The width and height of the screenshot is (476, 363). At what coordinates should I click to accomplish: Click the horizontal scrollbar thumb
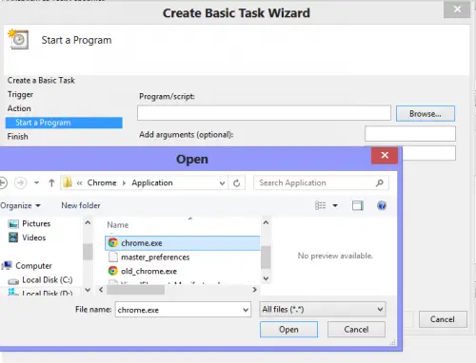(x=135, y=290)
